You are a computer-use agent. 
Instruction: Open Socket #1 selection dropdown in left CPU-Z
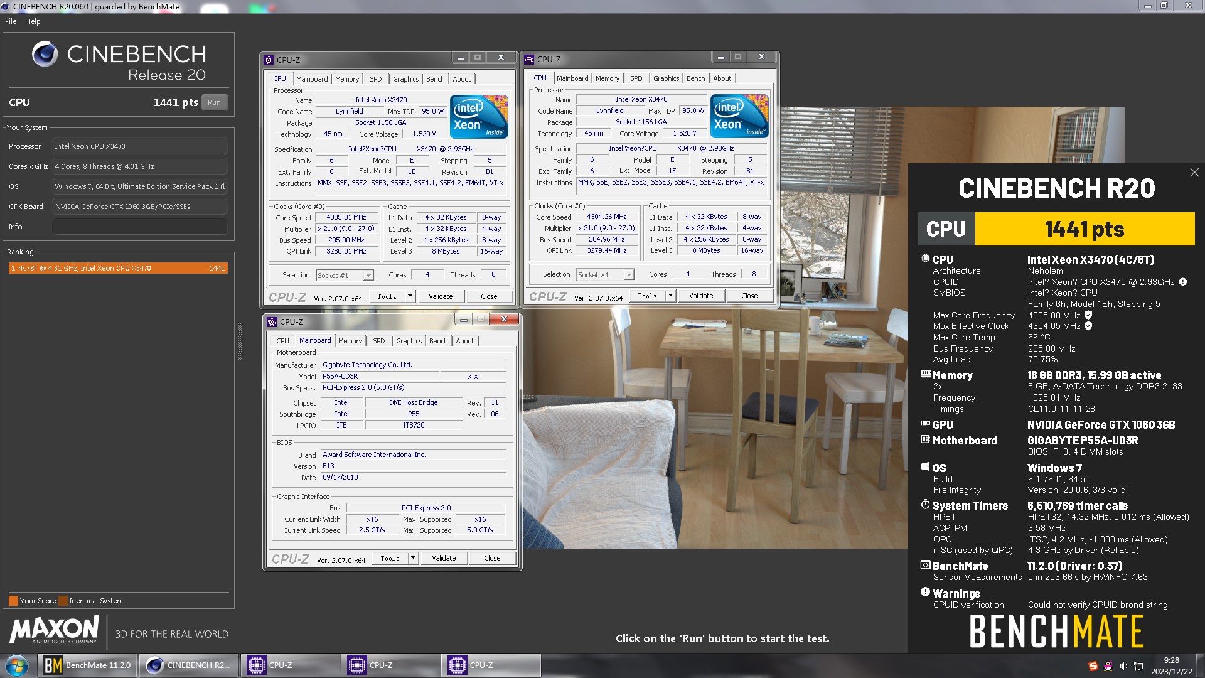(368, 276)
